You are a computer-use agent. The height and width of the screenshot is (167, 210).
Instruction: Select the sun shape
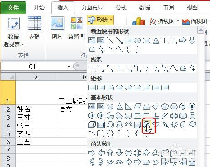point(174,125)
